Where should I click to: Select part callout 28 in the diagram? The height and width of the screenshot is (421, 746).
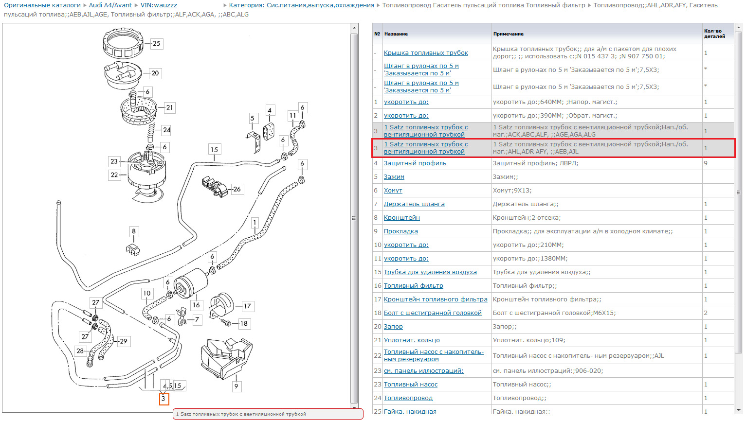(80, 351)
